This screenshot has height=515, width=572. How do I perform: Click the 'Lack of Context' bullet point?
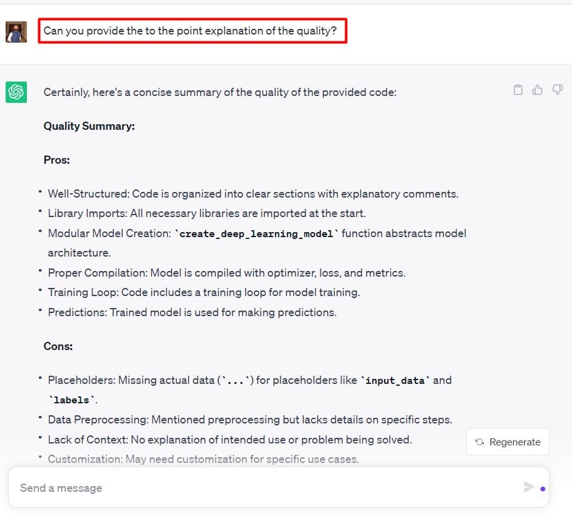point(230,440)
